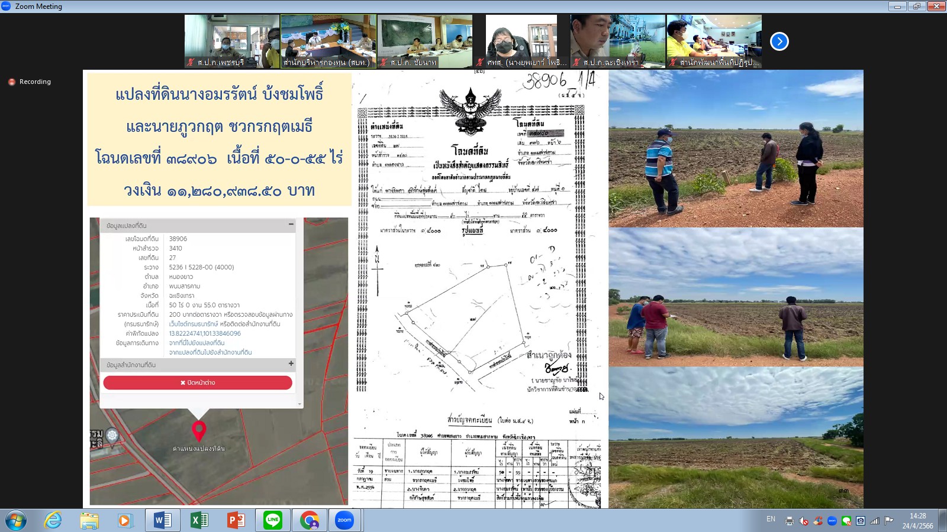Switch to the LINE app in taskbar

(273, 520)
